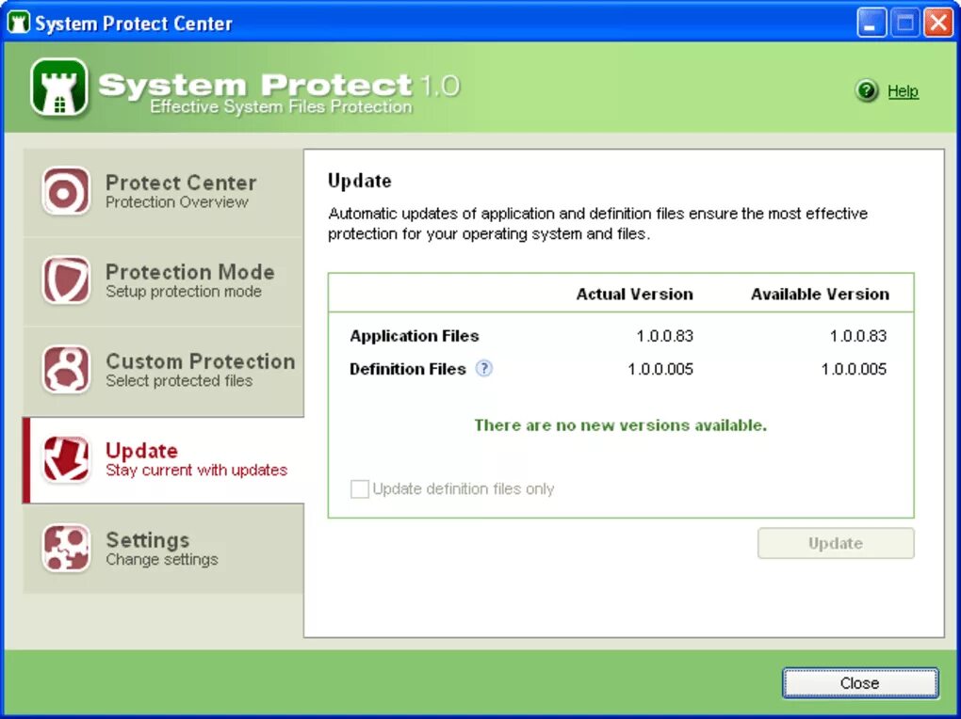Close window with red X button
This screenshot has width=961, height=719.
(939, 24)
